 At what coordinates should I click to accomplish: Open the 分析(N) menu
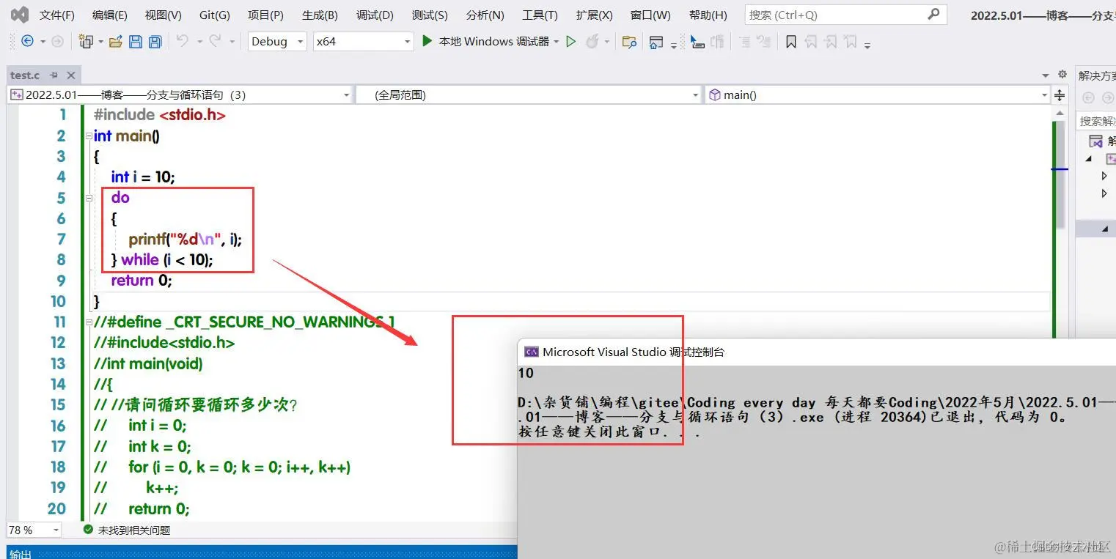[485, 15]
